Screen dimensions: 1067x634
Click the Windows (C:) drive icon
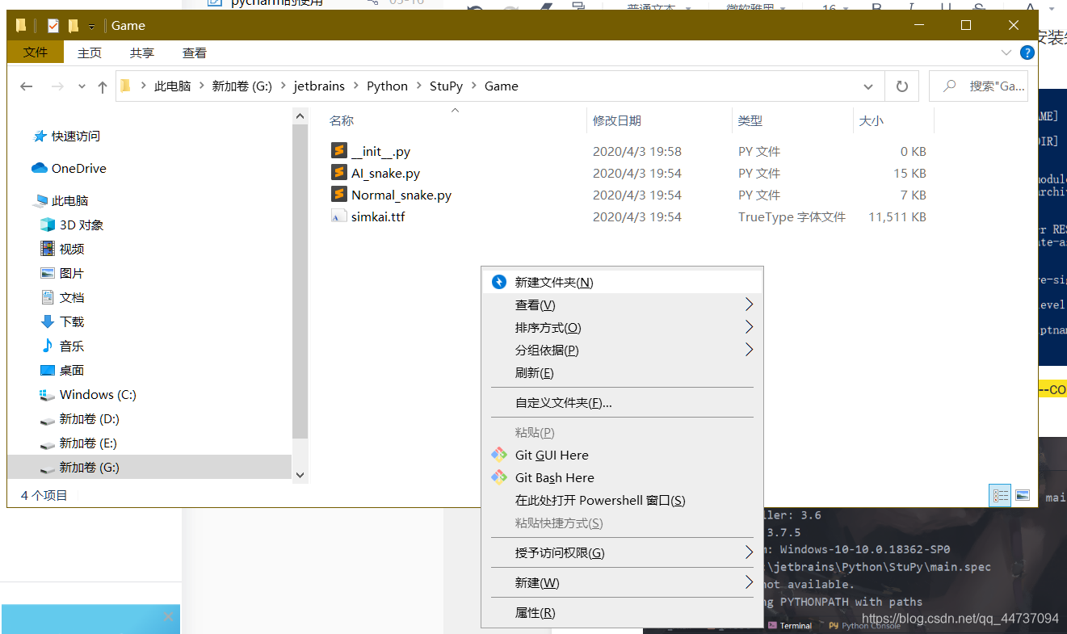pyautogui.click(x=48, y=395)
